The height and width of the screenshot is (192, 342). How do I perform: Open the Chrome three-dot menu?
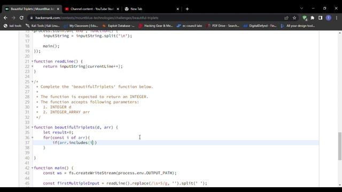[x=337, y=18]
